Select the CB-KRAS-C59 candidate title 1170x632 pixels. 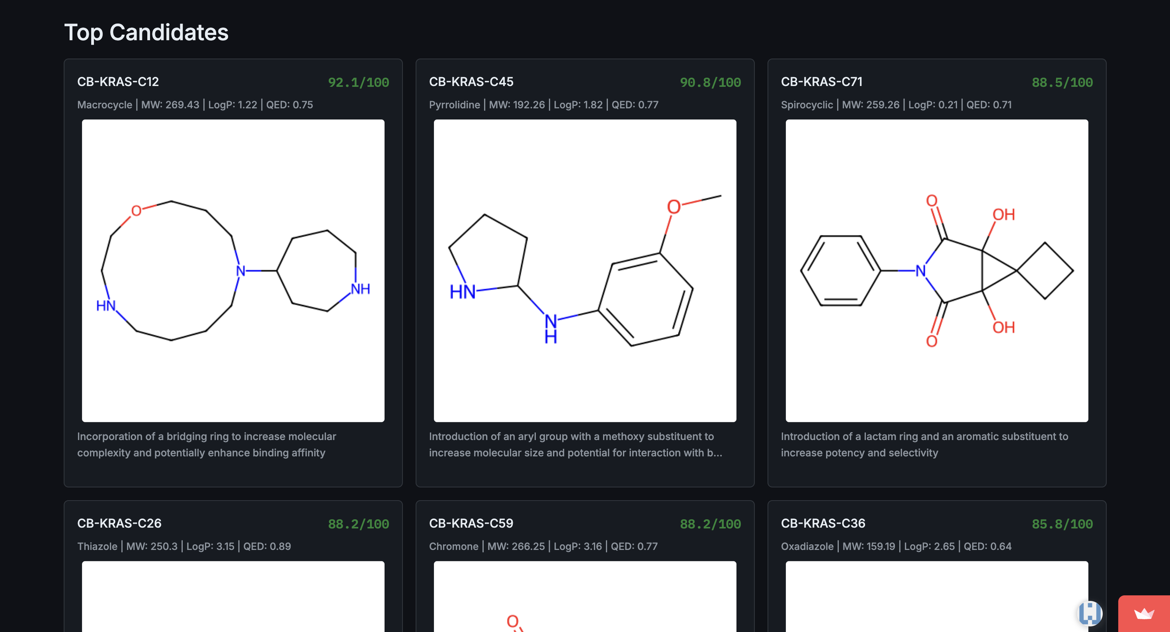[471, 523]
